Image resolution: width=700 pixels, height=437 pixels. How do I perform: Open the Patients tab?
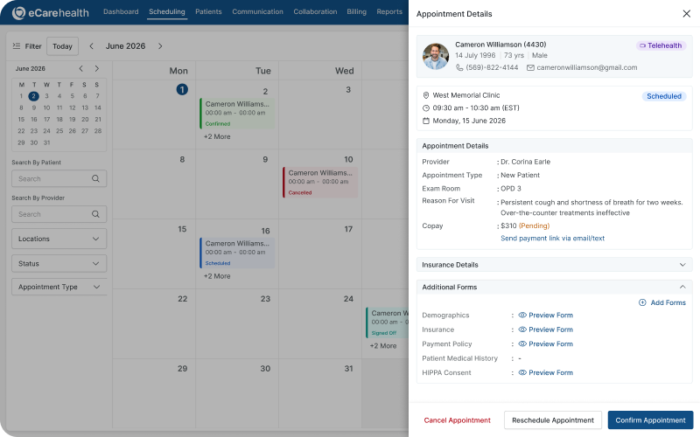point(208,11)
